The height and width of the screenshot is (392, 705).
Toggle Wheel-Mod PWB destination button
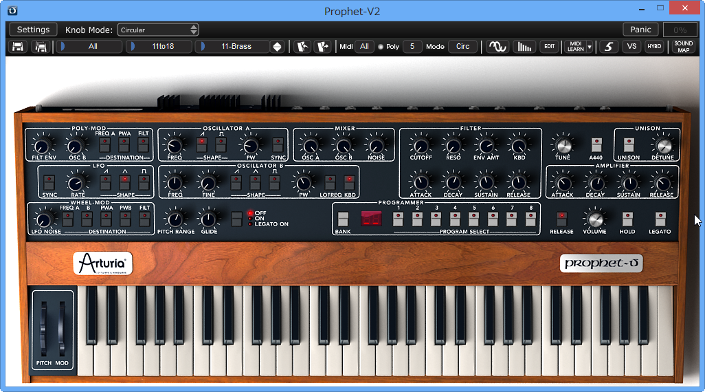(126, 219)
